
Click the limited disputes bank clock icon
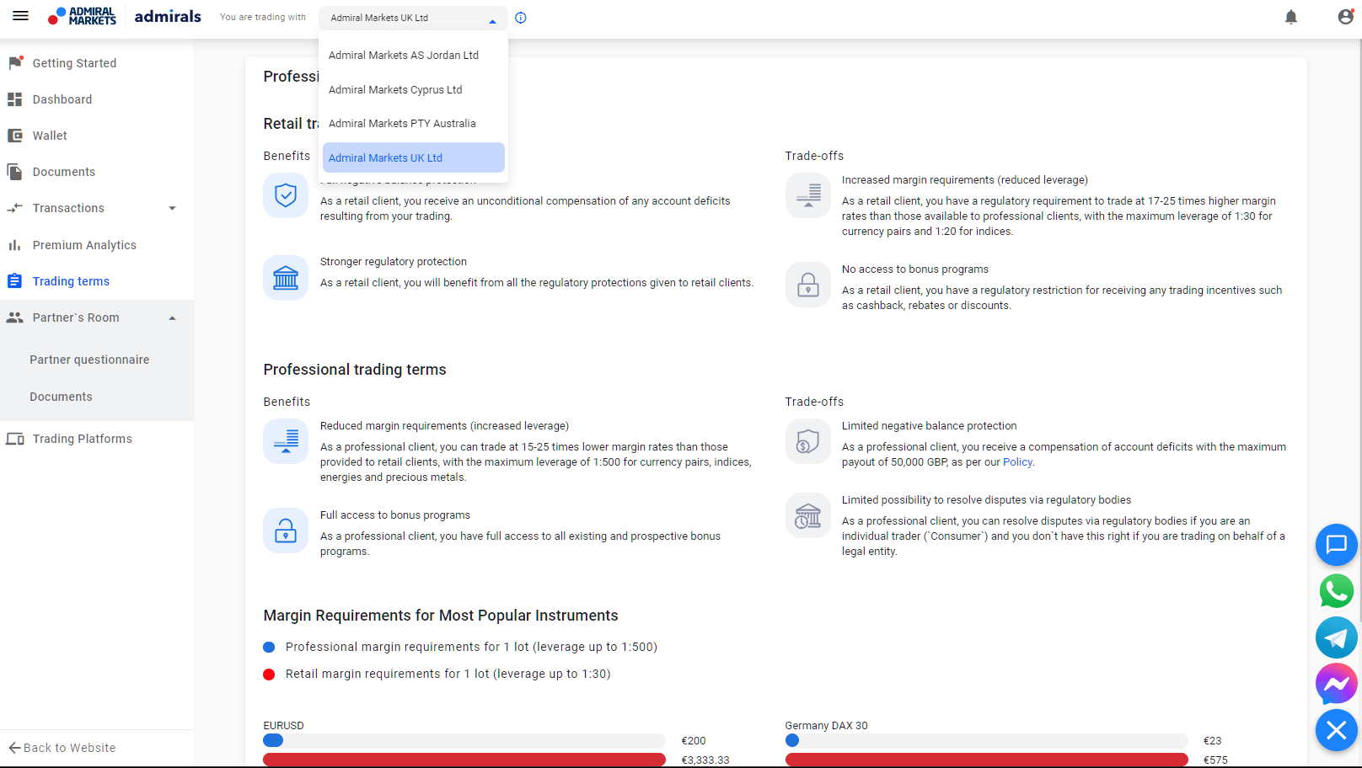point(808,515)
